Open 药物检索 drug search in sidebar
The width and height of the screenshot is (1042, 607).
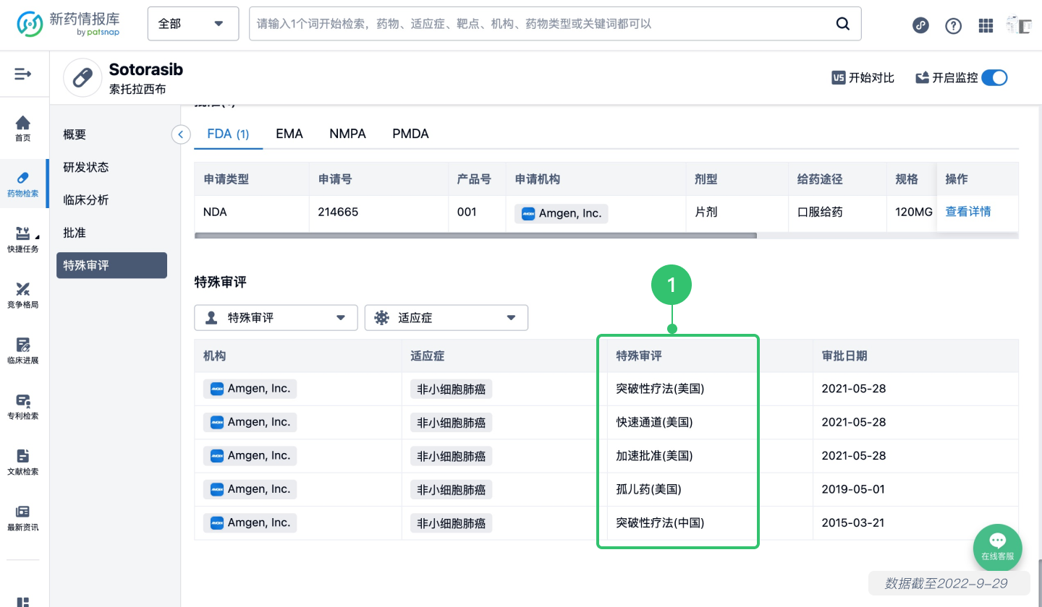point(23,184)
